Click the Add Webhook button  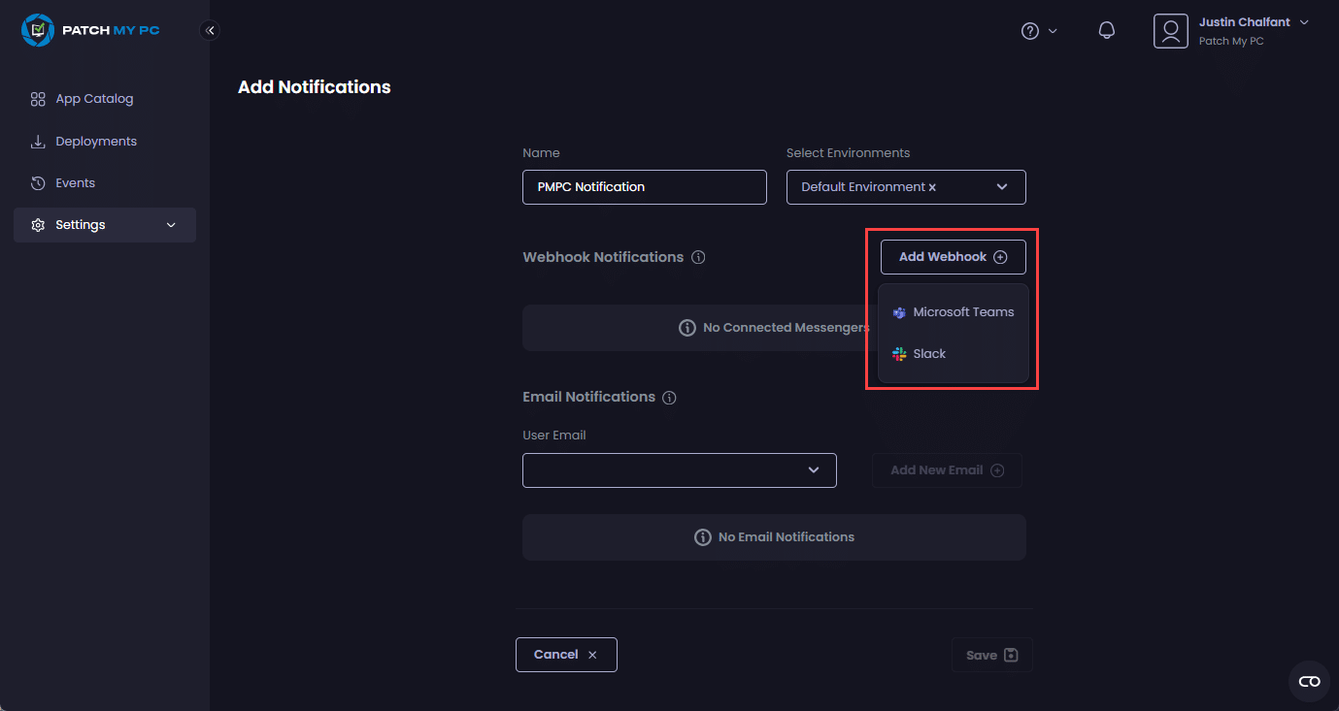click(x=953, y=257)
